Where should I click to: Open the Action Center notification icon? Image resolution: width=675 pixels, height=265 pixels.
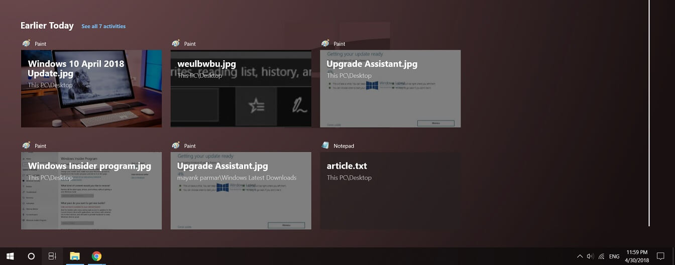coord(660,256)
